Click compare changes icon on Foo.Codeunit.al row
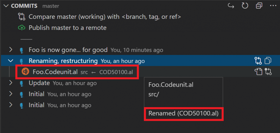The width and height of the screenshot is (280, 133). (x=268, y=72)
